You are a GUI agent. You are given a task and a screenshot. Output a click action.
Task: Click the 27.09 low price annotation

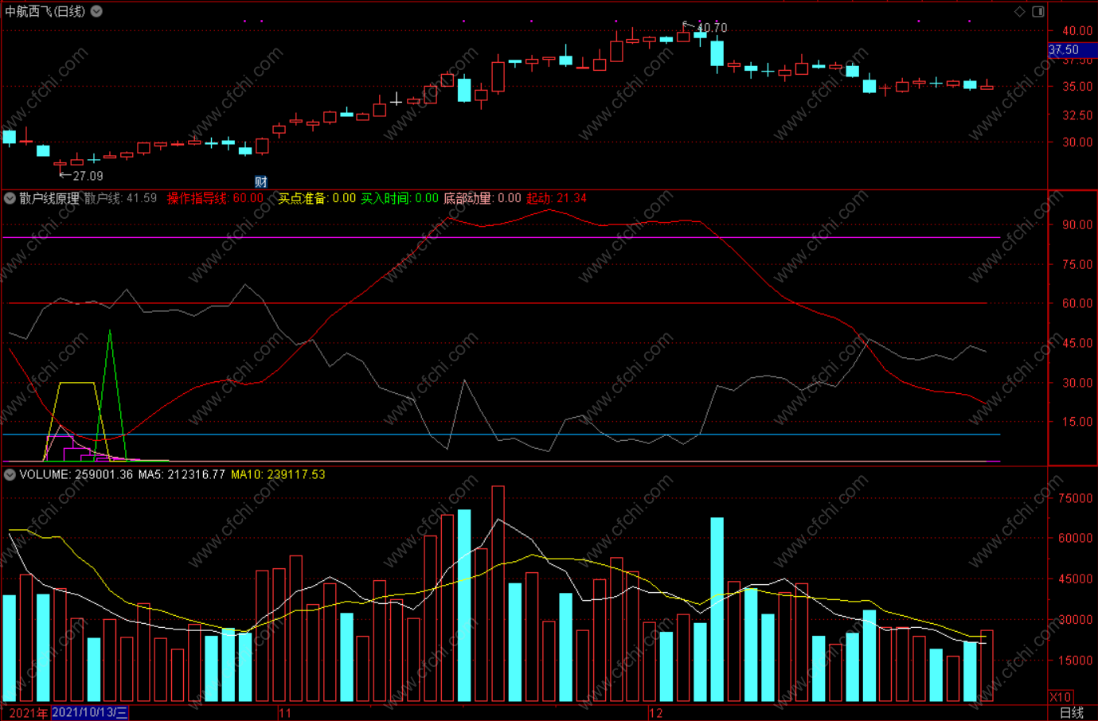pyautogui.click(x=88, y=176)
